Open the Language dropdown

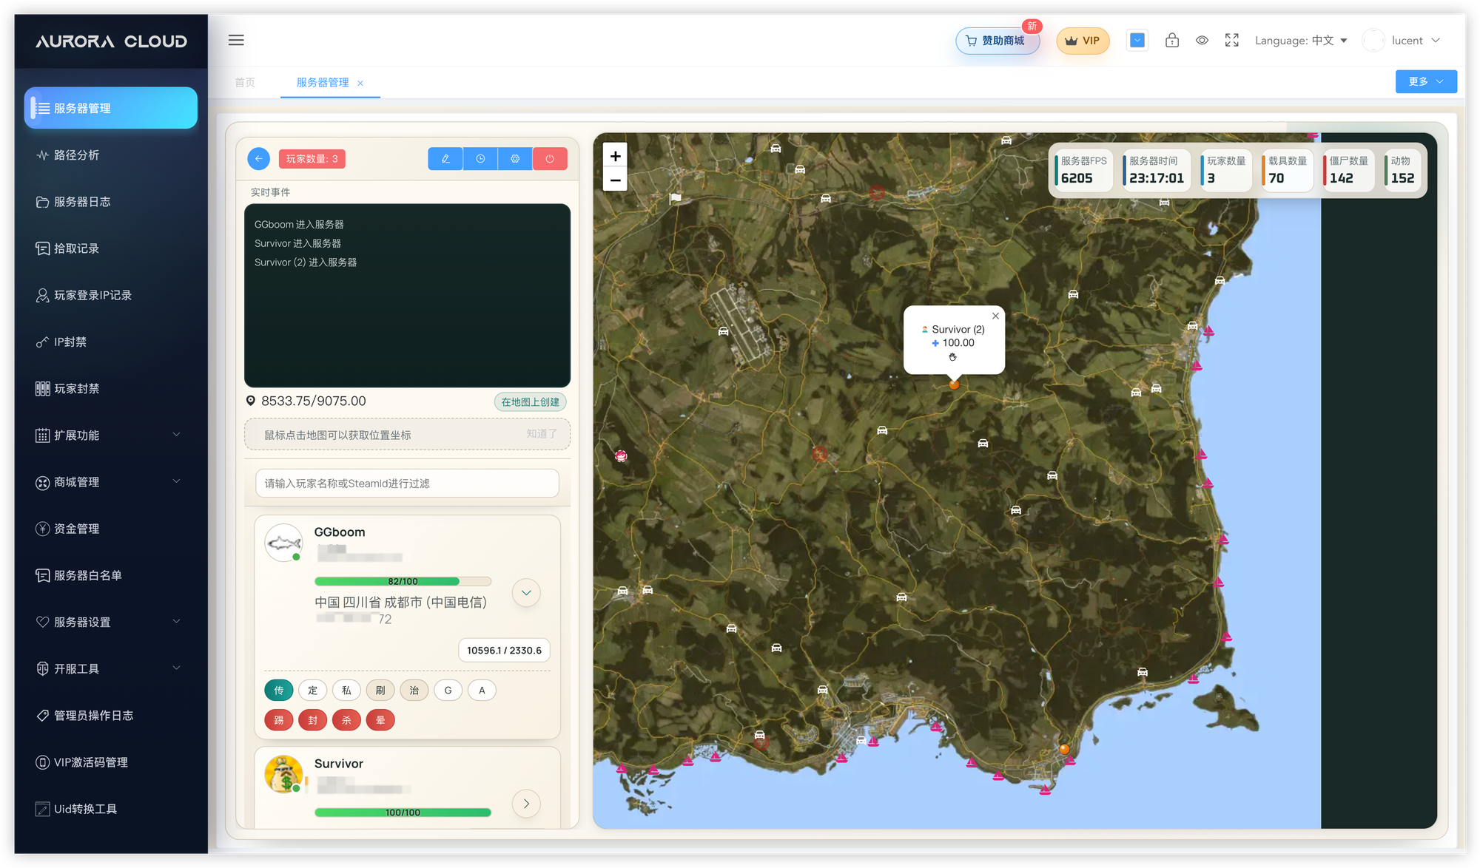click(1301, 40)
